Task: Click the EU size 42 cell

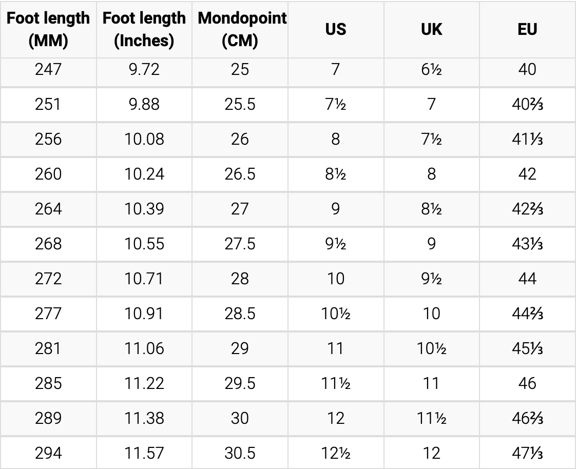Action: (x=528, y=174)
